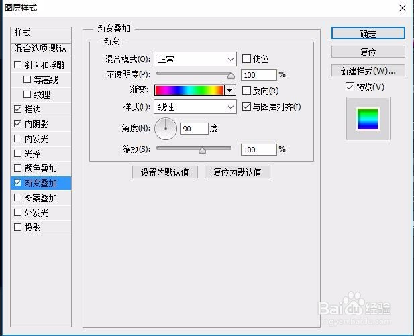Tick the 反向 reverse checkbox
This screenshot has height=336, width=414.
point(246,91)
